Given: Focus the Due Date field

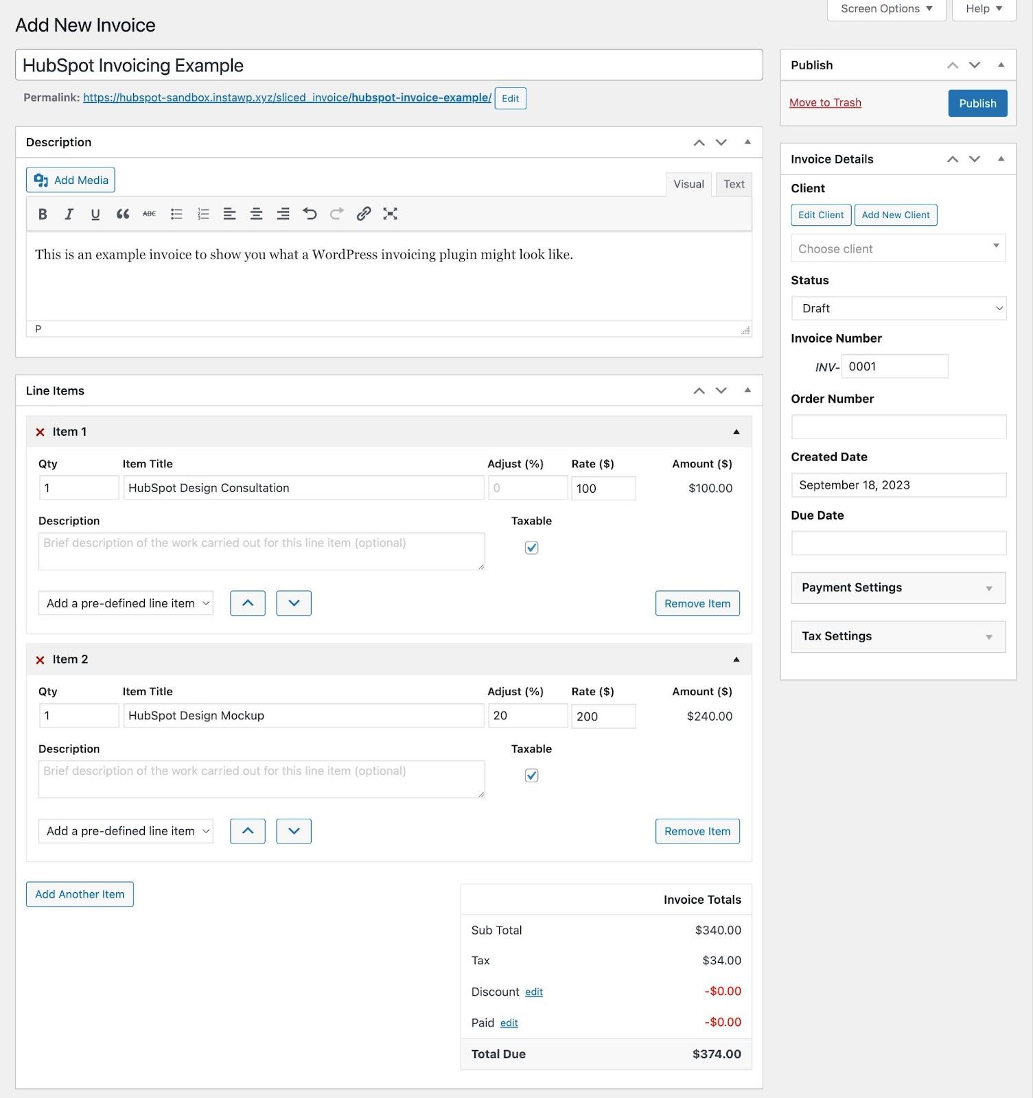Looking at the screenshot, I should click(x=898, y=543).
